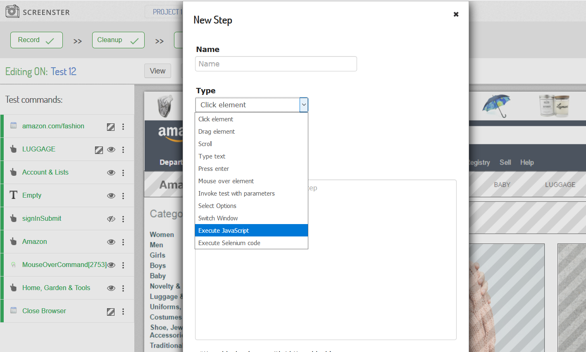Open three-dot menu for Home, Garden & Tools

[x=123, y=288]
